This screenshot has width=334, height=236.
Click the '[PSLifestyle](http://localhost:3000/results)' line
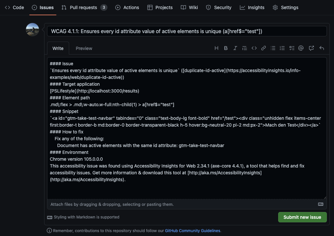click(x=94, y=91)
